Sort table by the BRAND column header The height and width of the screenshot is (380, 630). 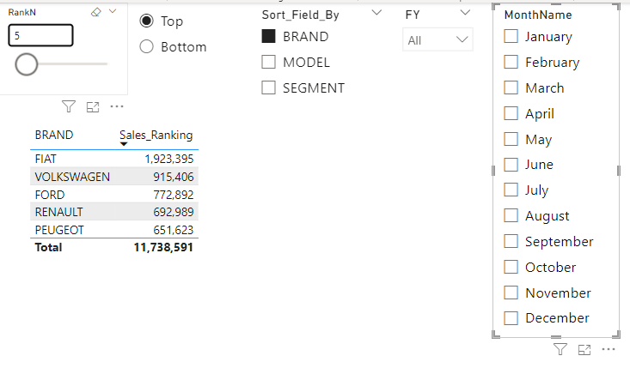[x=54, y=135]
